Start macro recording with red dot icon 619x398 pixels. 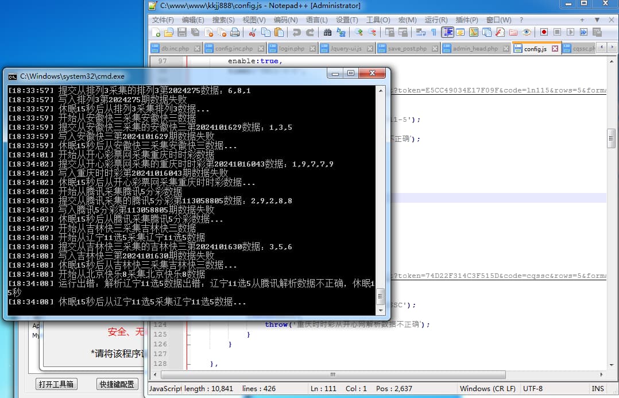coord(543,33)
